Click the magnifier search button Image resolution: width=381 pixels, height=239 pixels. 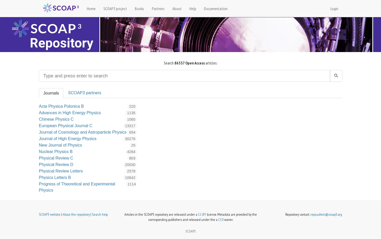(336, 76)
